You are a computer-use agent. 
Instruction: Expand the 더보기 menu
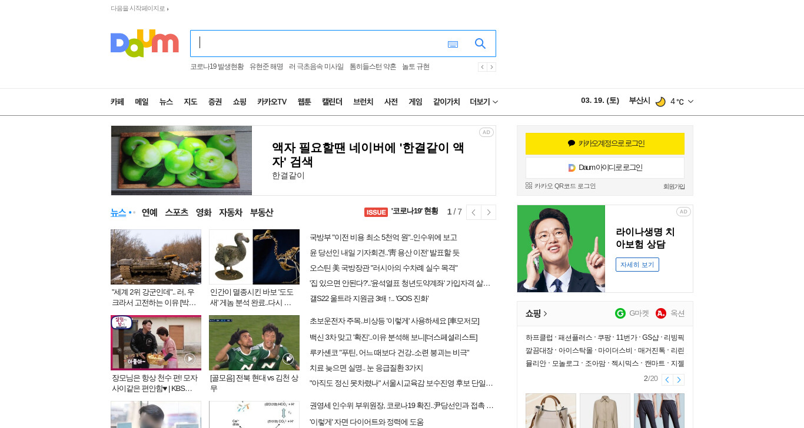(484, 102)
